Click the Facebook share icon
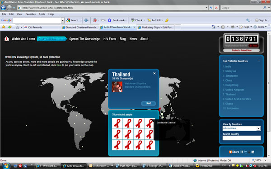 [x=242, y=152]
